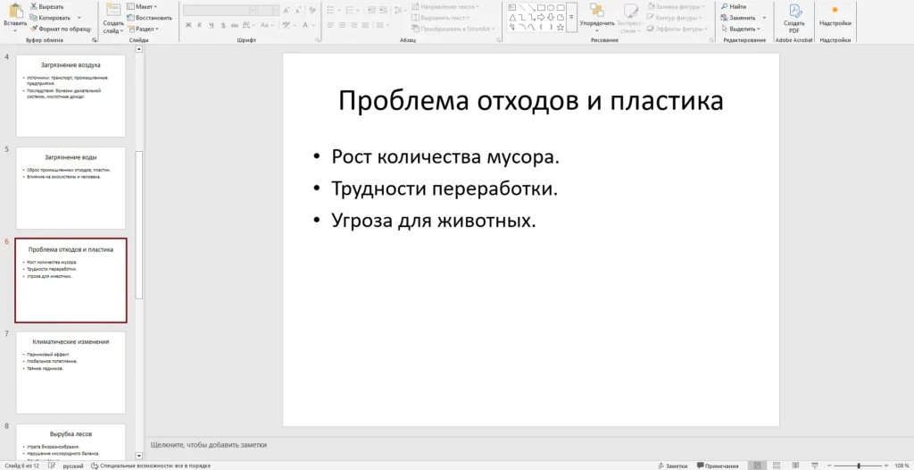Screen dimensions: 914x470
Task: Toggle align text right
Action: coord(355,25)
